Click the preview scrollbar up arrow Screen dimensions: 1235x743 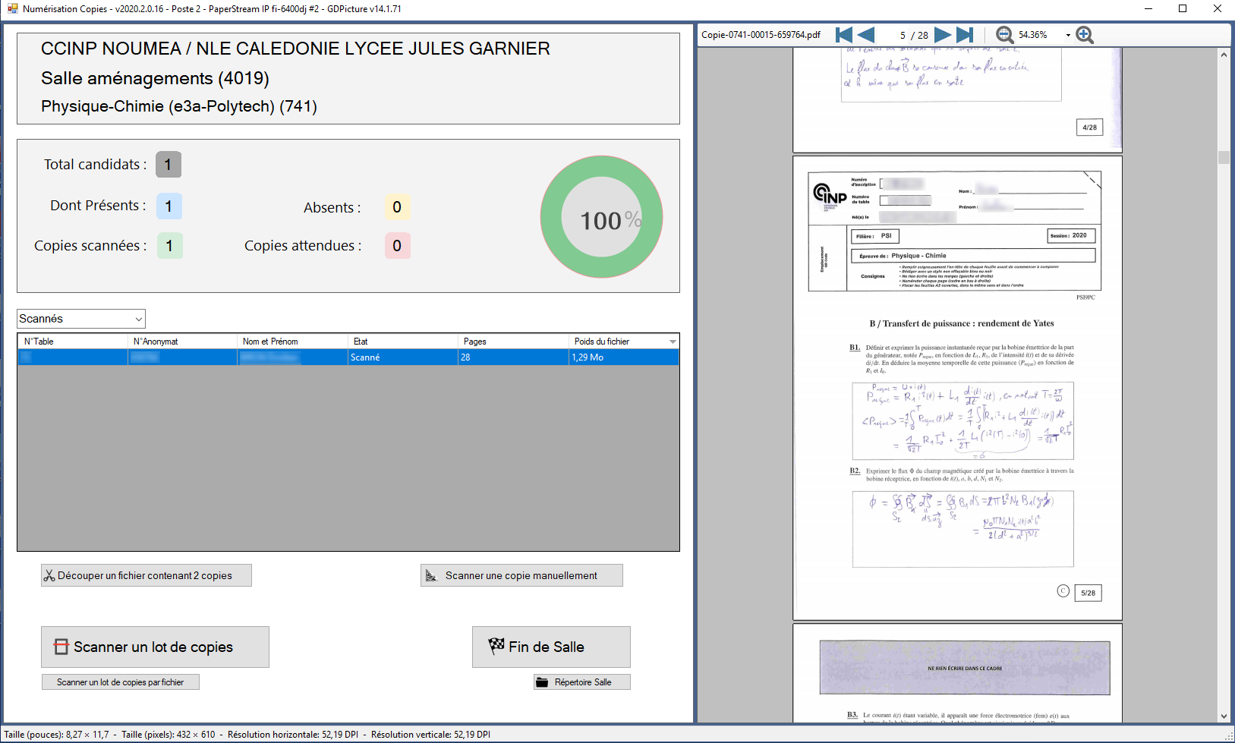tap(1224, 55)
